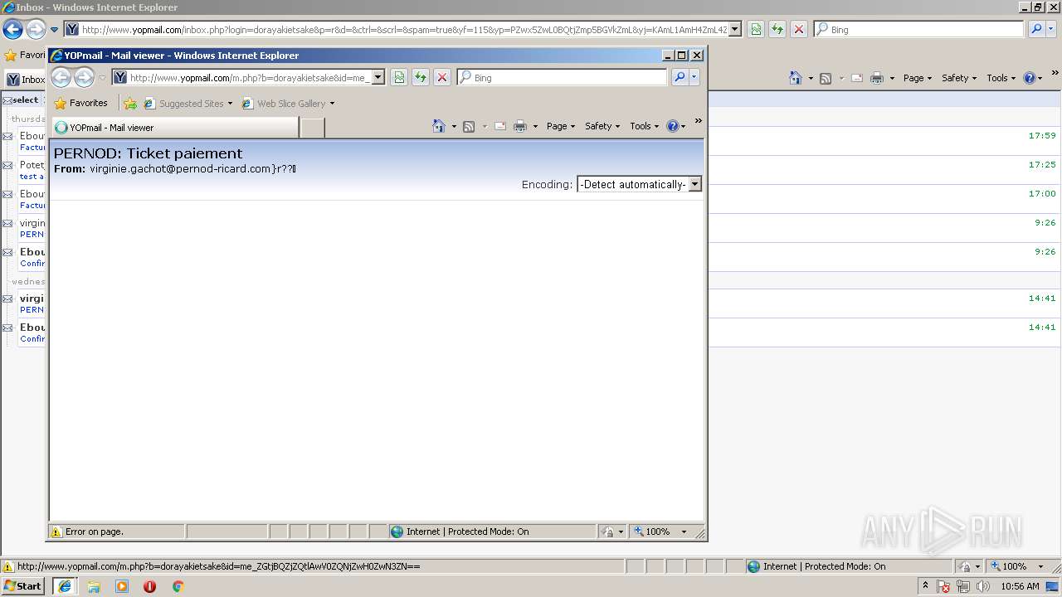1062x597 pixels.
Task: Click subject 'PERNOD: Ticket paiement' heading
Action: click(x=148, y=153)
